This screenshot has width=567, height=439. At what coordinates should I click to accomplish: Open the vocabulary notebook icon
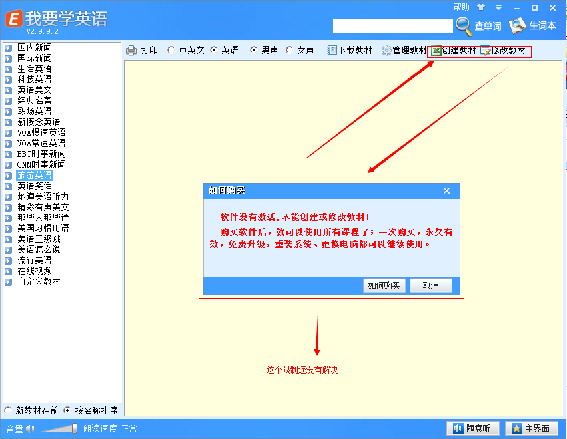[518, 26]
